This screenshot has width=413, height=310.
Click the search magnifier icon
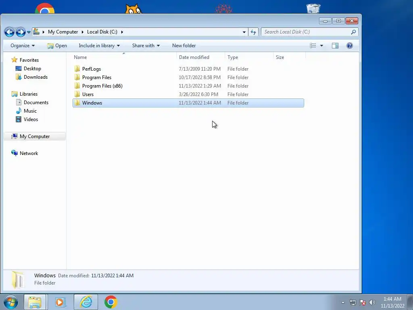353,32
